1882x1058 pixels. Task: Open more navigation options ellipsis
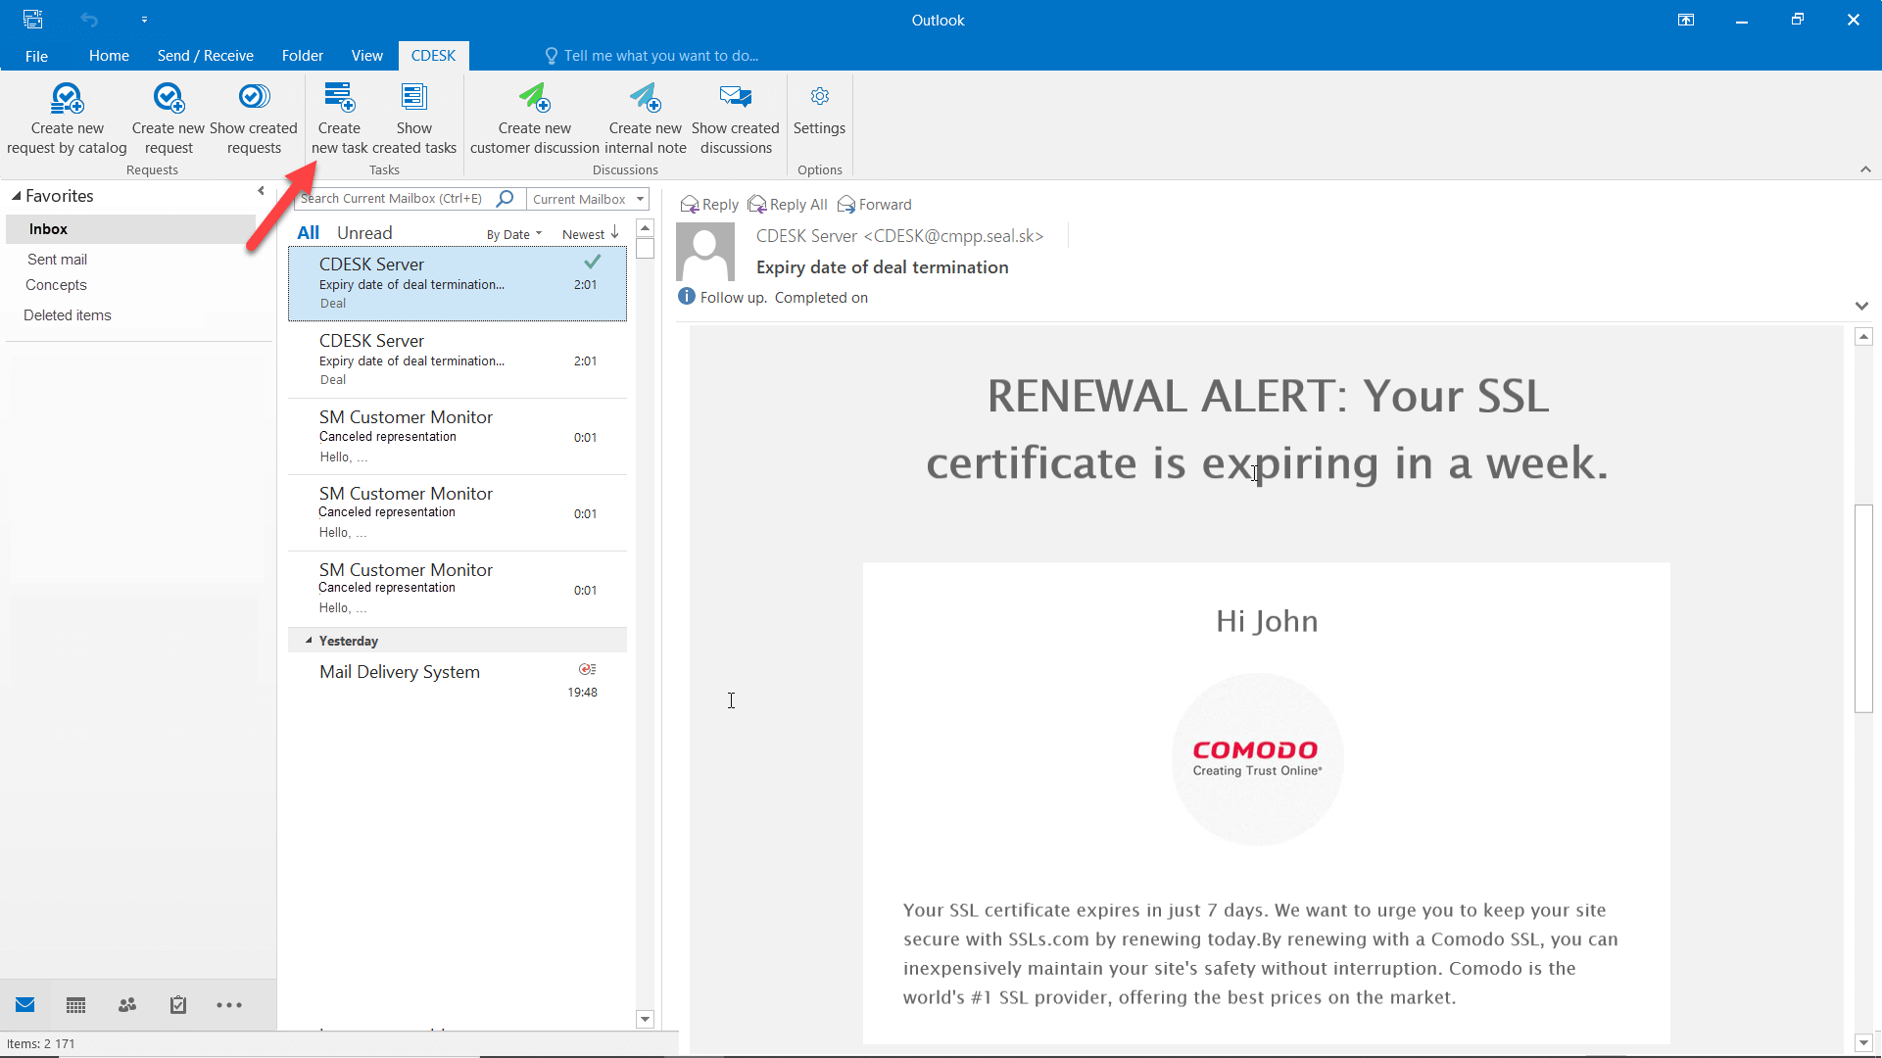click(x=229, y=1005)
